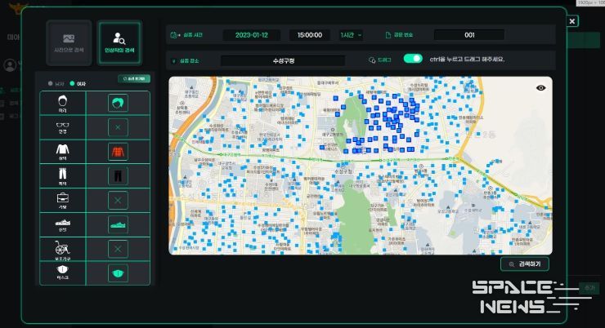Choose the red top clothing icon

click(119, 151)
